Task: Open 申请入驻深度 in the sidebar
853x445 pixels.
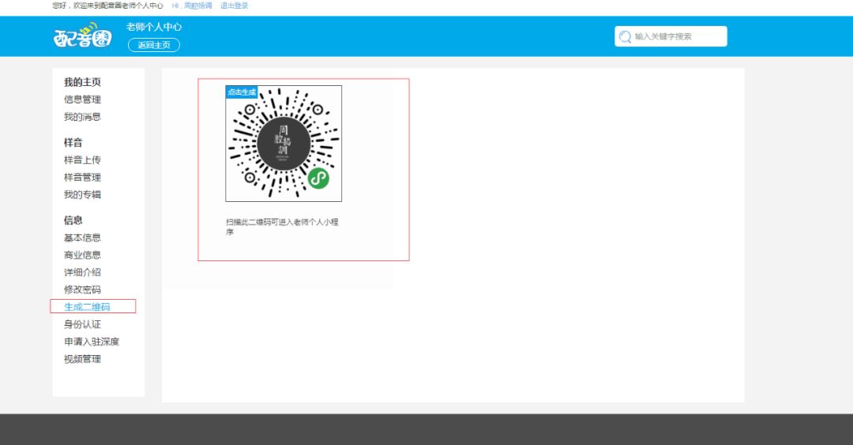Action: coord(92,342)
